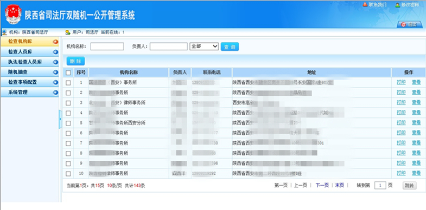This screenshot has width=426, height=210.
Task: Go to 末页 last page
Action: (339, 185)
